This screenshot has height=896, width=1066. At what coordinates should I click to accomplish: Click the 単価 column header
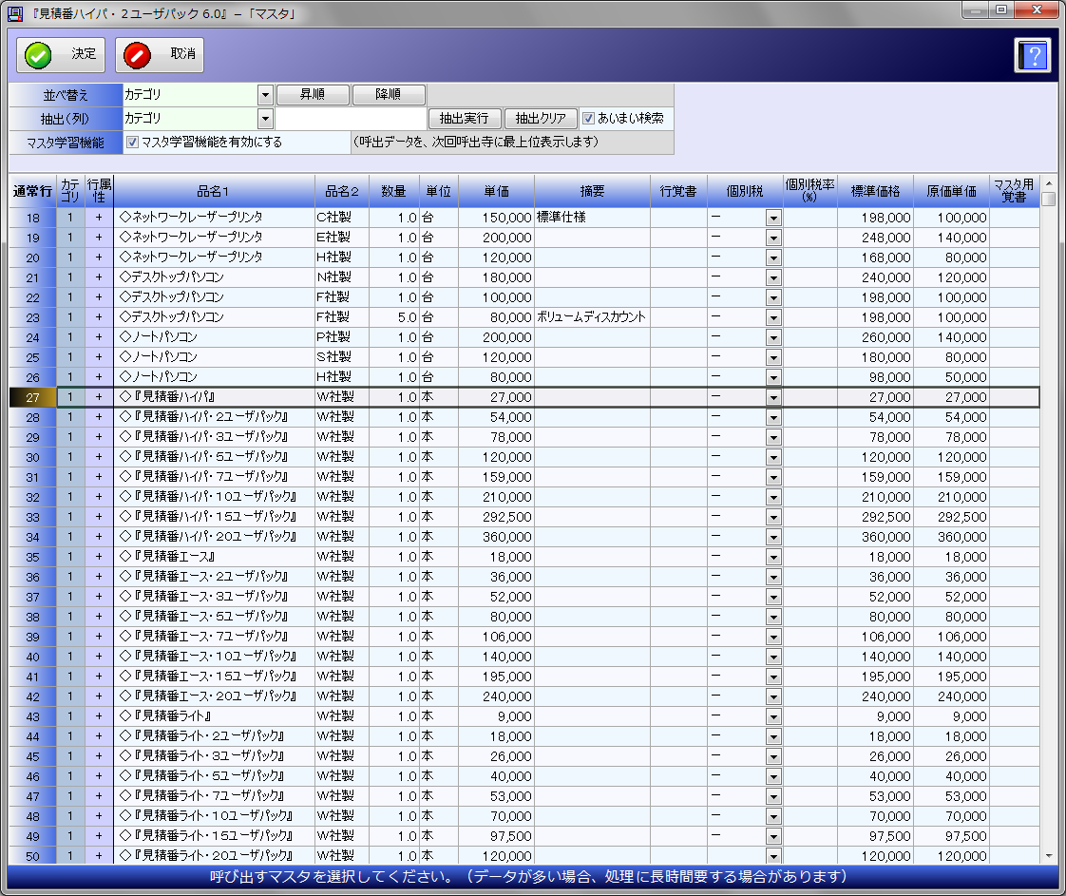coord(496,191)
